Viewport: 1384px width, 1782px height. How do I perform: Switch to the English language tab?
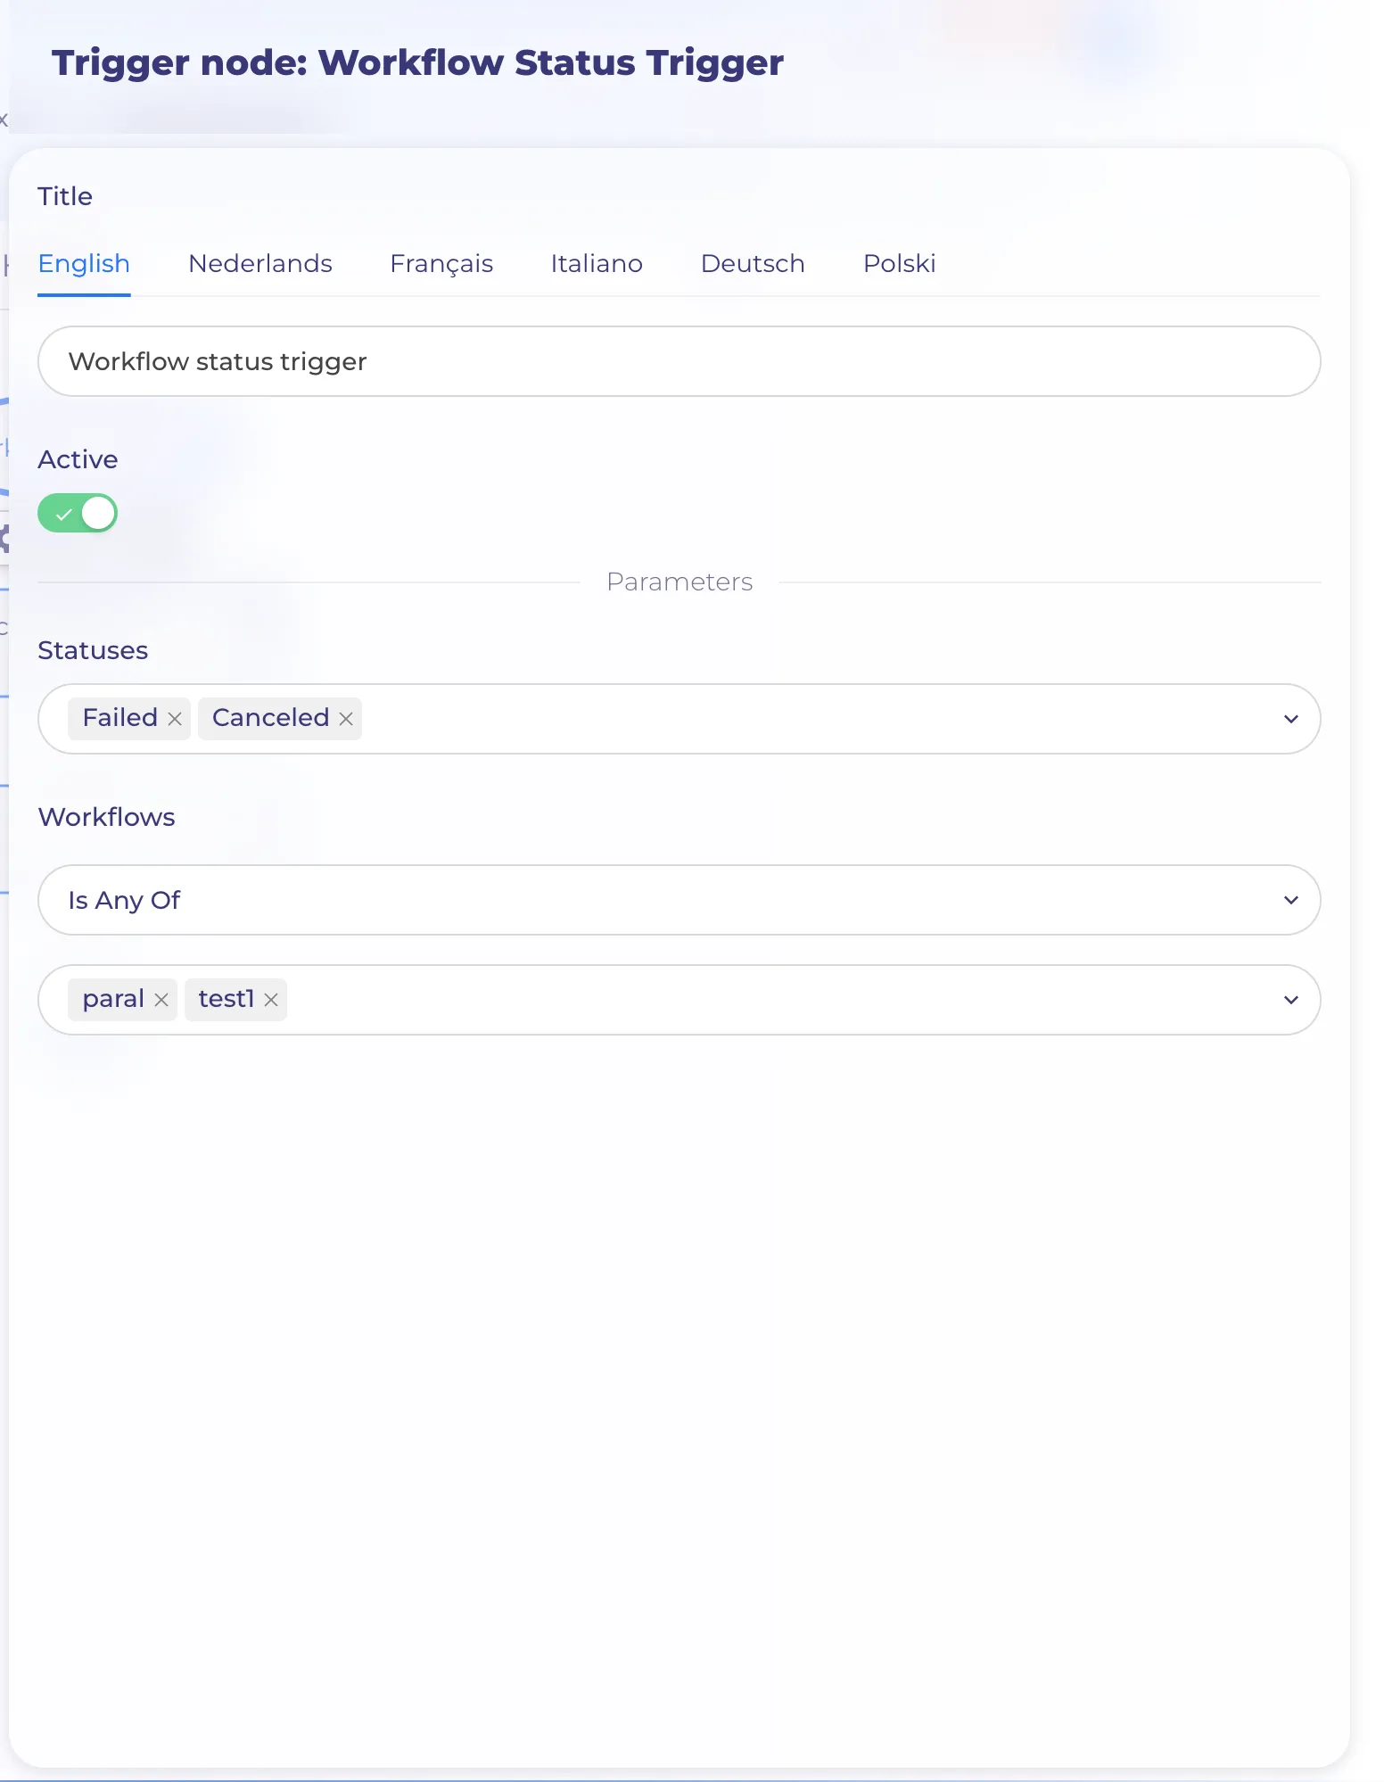pos(84,264)
